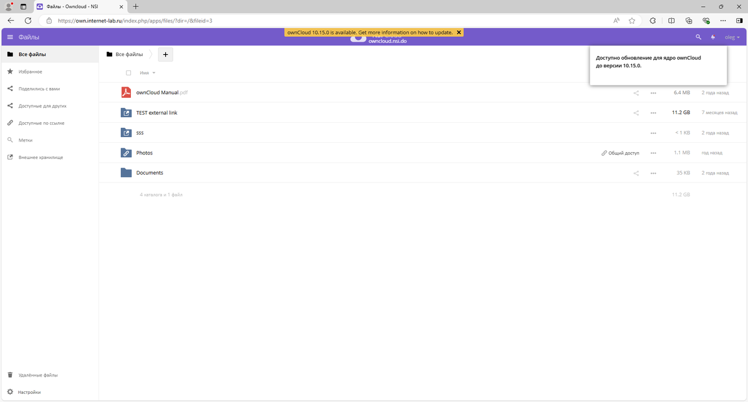Screen dimensions: 748x402
Task: Open 'Все файлы' in the sidebar
Action: 50,54
